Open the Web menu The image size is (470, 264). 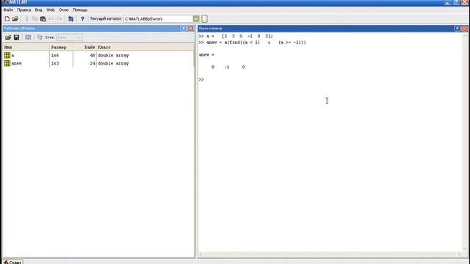pos(51,10)
